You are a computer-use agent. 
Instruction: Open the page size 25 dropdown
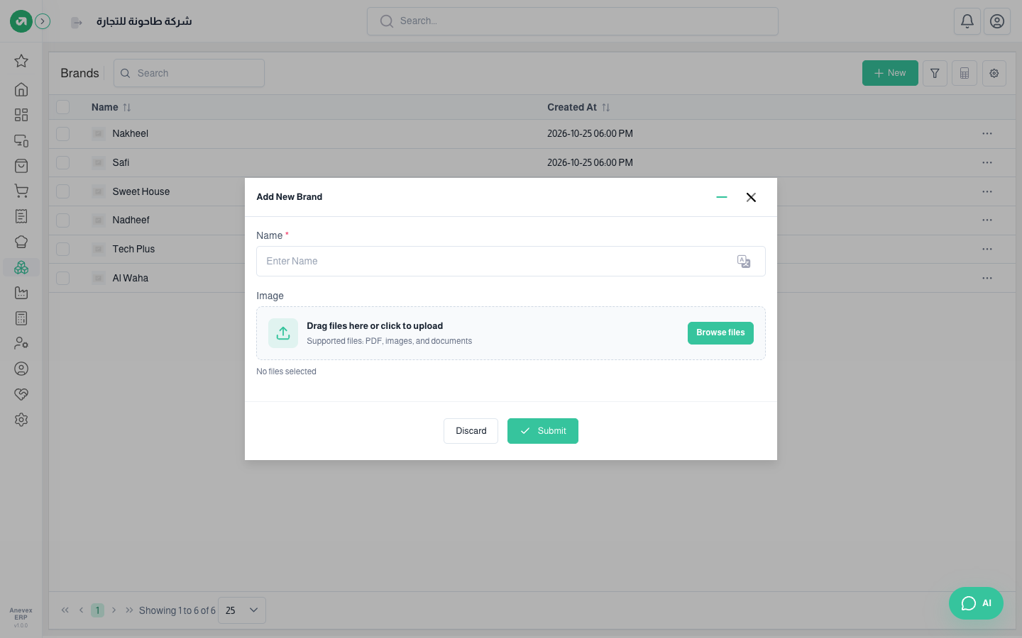coord(242,610)
